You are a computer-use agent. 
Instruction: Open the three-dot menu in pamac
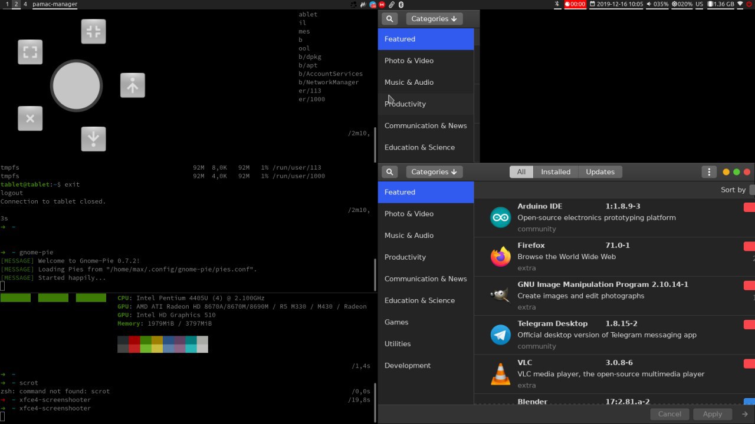709,172
